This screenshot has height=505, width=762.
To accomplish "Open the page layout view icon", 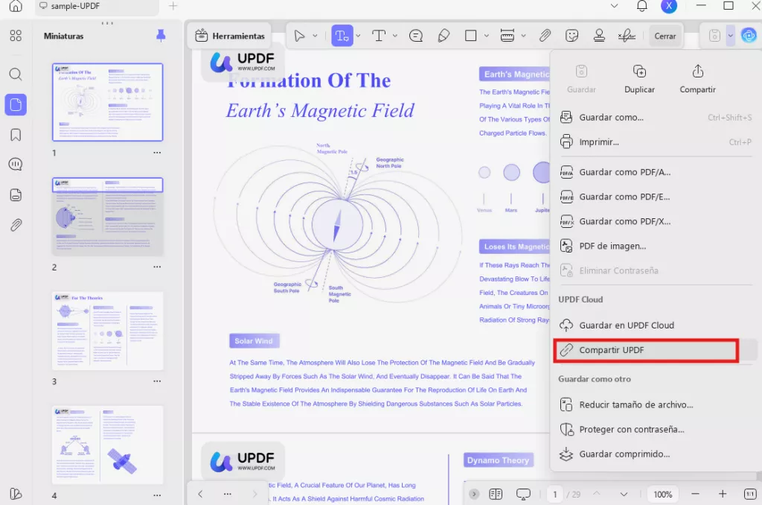I will click(496, 495).
